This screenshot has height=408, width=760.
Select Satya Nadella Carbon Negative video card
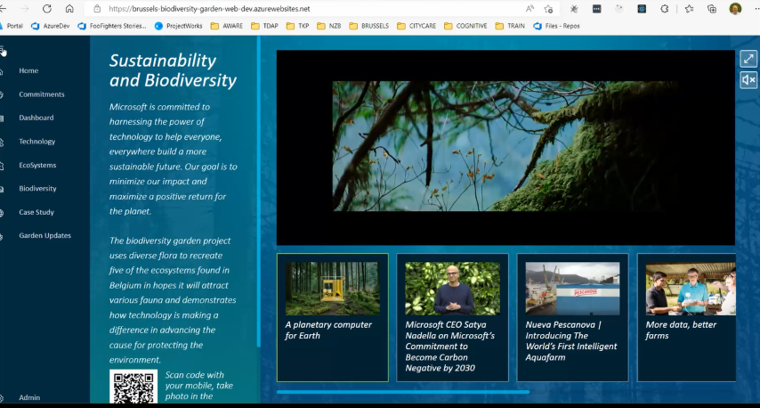tap(453, 317)
